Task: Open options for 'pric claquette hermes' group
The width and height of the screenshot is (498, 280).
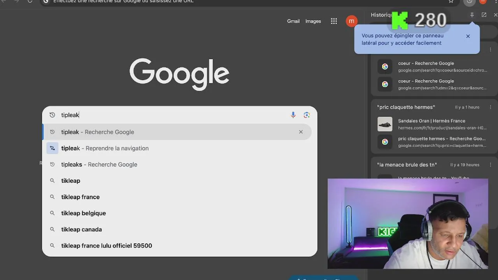Action: (x=490, y=107)
